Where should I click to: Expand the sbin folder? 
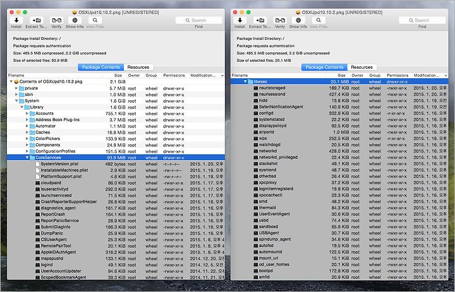(16, 95)
